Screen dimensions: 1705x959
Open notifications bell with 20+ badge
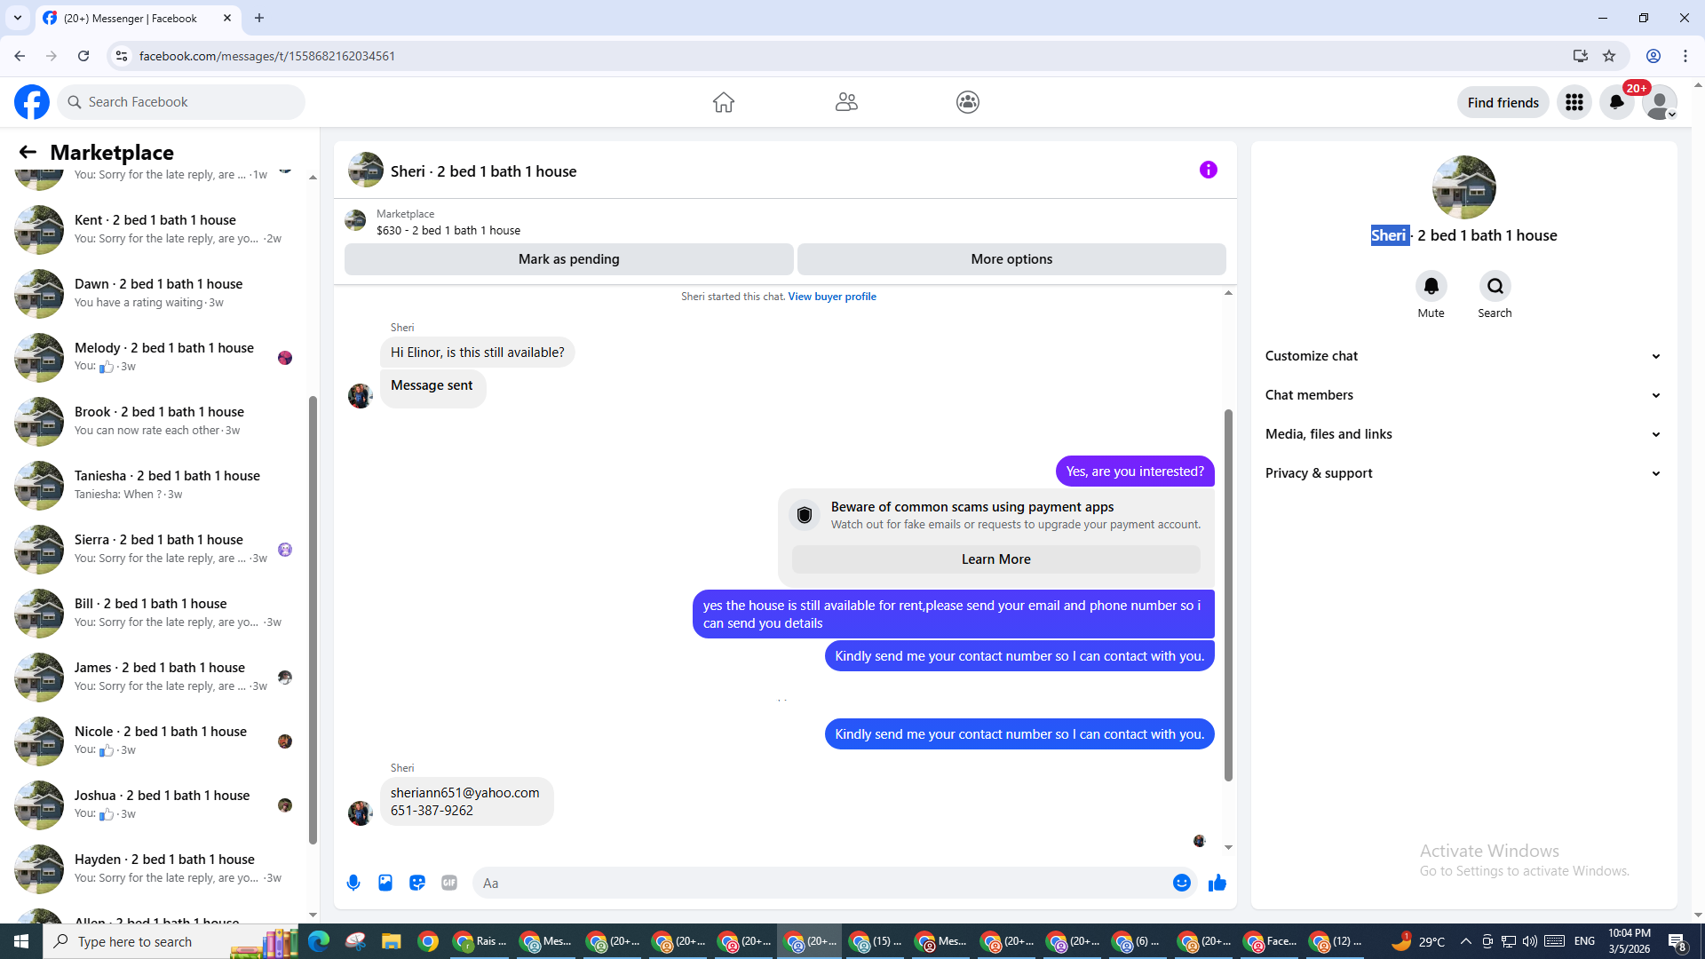tap(1616, 102)
